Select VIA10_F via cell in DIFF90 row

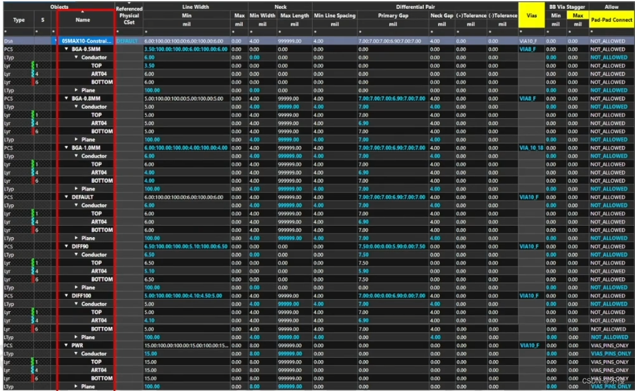(x=529, y=246)
